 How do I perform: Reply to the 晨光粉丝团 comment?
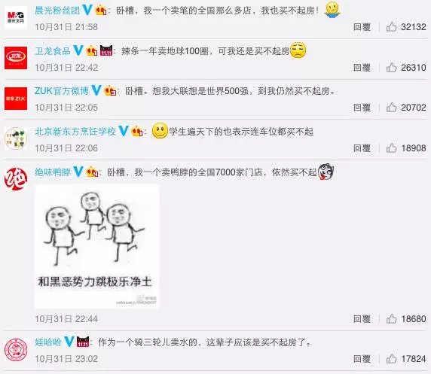click(362, 27)
